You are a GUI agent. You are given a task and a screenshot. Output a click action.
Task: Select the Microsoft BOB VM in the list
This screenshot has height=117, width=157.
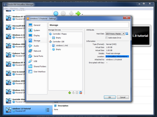point(15,27)
